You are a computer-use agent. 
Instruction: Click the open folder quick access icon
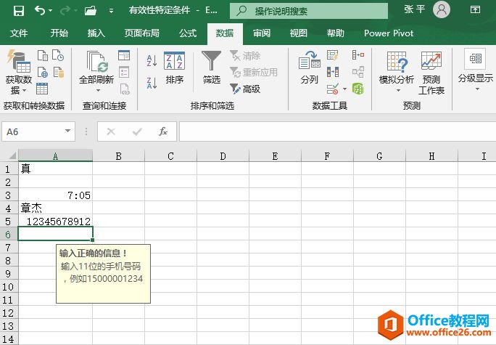[91, 11]
